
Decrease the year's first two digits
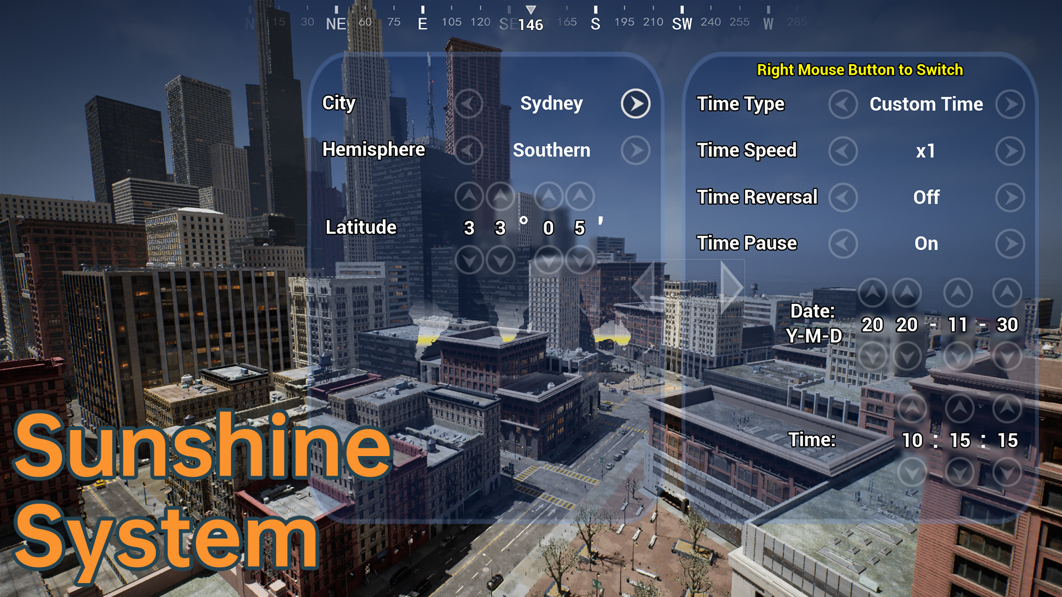[873, 356]
